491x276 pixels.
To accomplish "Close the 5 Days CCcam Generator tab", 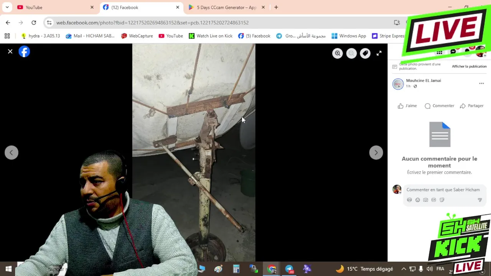I will 263,7.
